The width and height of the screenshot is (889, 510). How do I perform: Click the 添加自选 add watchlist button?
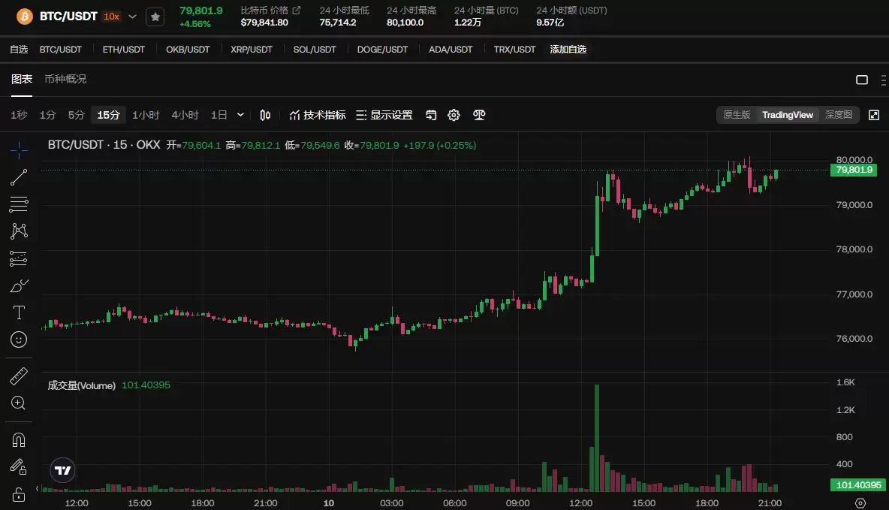pos(568,50)
